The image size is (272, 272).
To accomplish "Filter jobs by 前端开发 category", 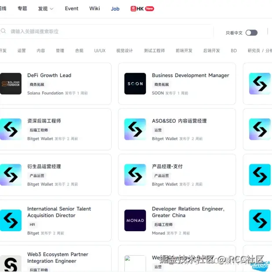I will pos(184,51).
